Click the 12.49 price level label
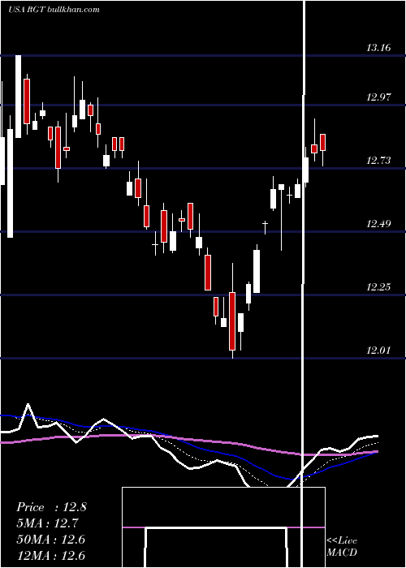The height and width of the screenshot is (568, 406). pyautogui.click(x=379, y=223)
